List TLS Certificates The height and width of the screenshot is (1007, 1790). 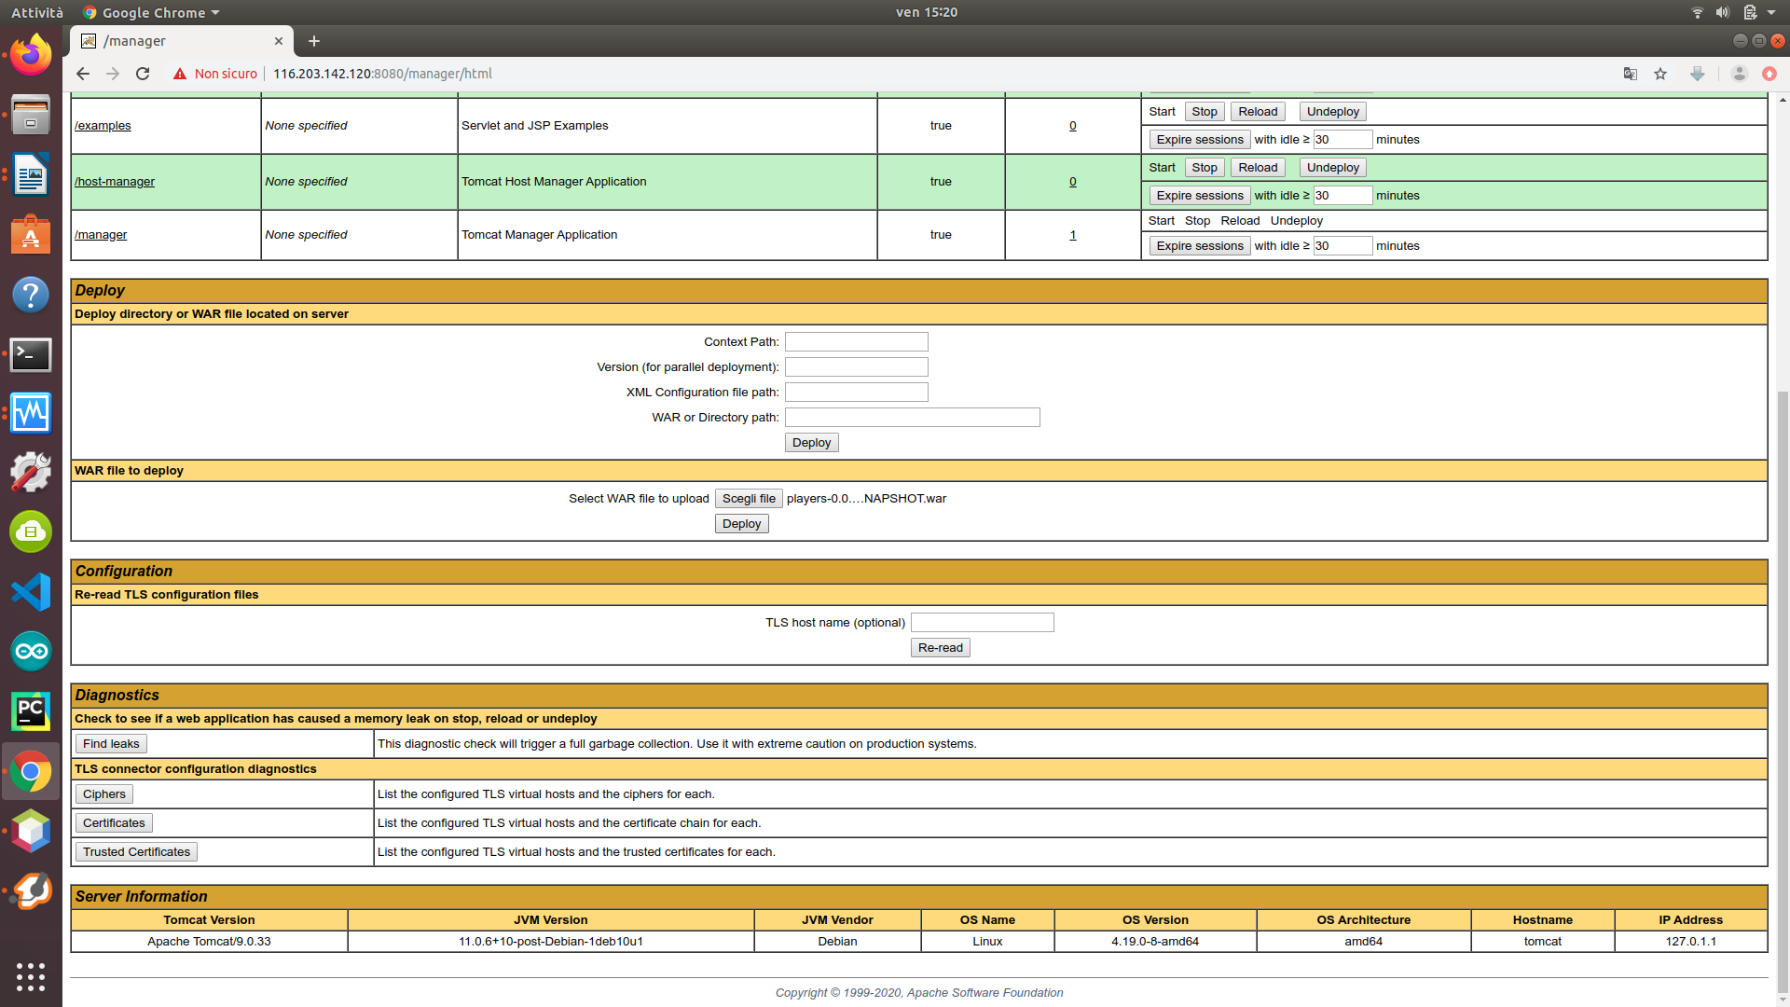pos(114,823)
